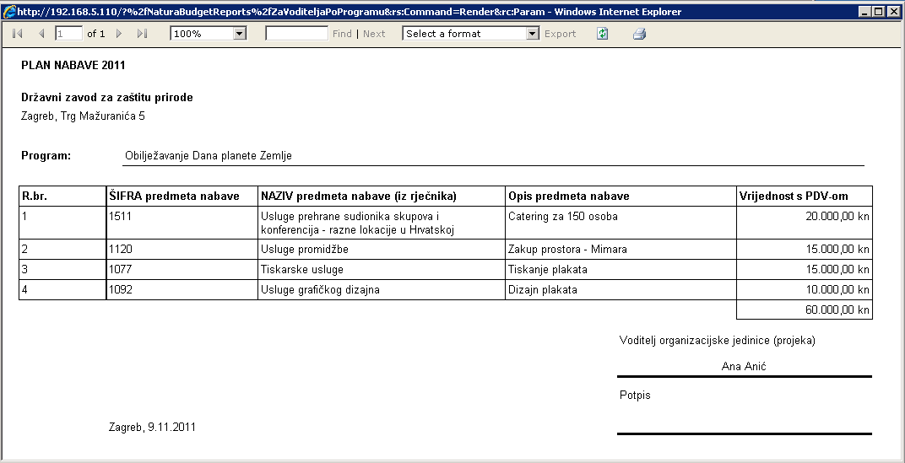Print the report using printer icon
This screenshot has height=463, width=905.
click(639, 34)
